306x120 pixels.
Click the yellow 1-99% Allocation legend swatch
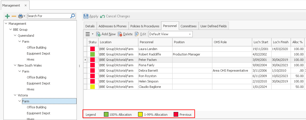tap(140, 115)
